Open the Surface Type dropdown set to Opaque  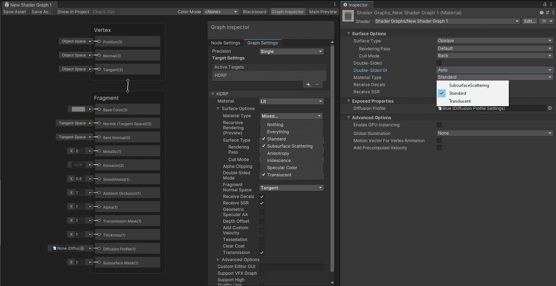click(494, 41)
